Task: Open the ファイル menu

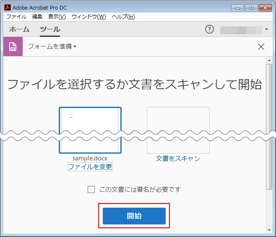Action: (16, 17)
